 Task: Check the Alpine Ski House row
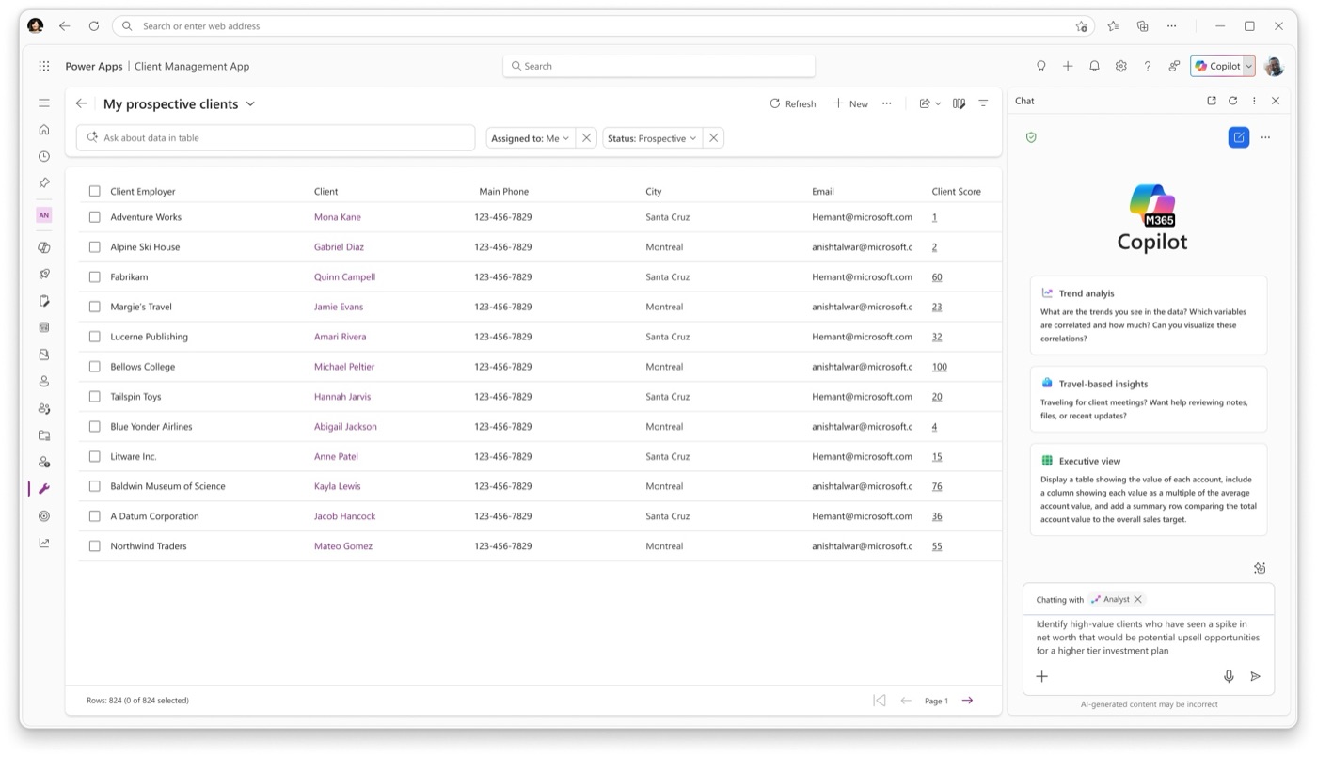94,247
